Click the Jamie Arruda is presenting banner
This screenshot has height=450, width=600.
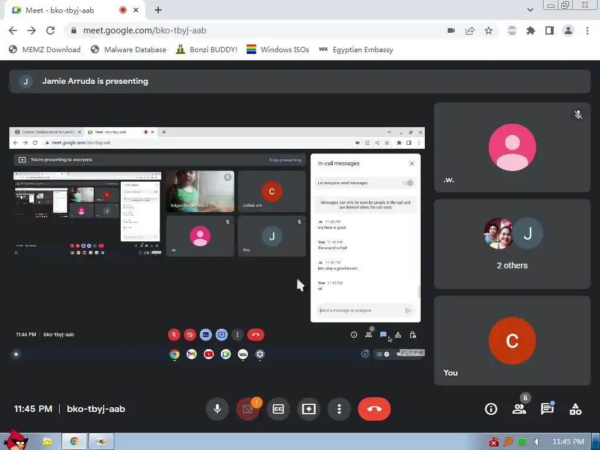[299, 81]
